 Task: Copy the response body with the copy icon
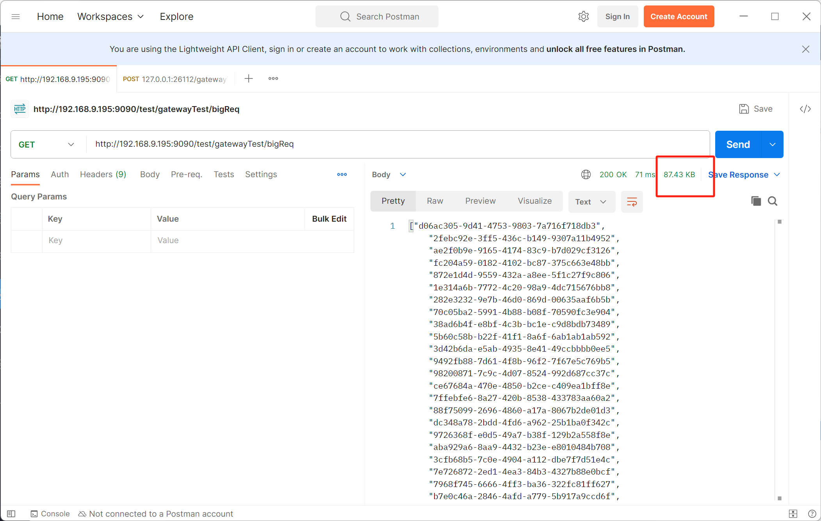click(x=756, y=201)
